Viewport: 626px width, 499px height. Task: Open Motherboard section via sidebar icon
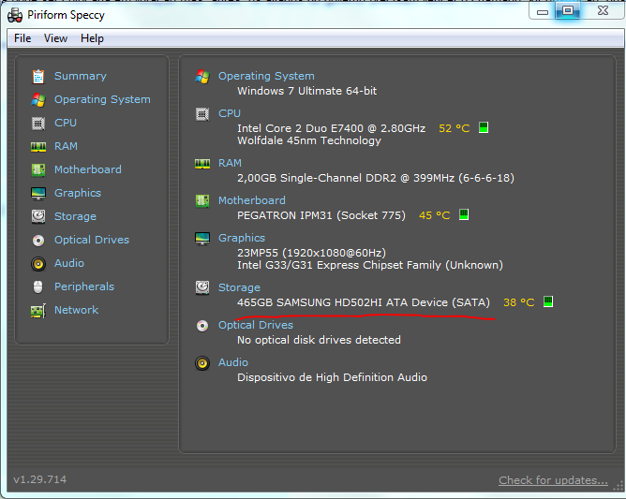pyautogui.click(x=38, y=169)
